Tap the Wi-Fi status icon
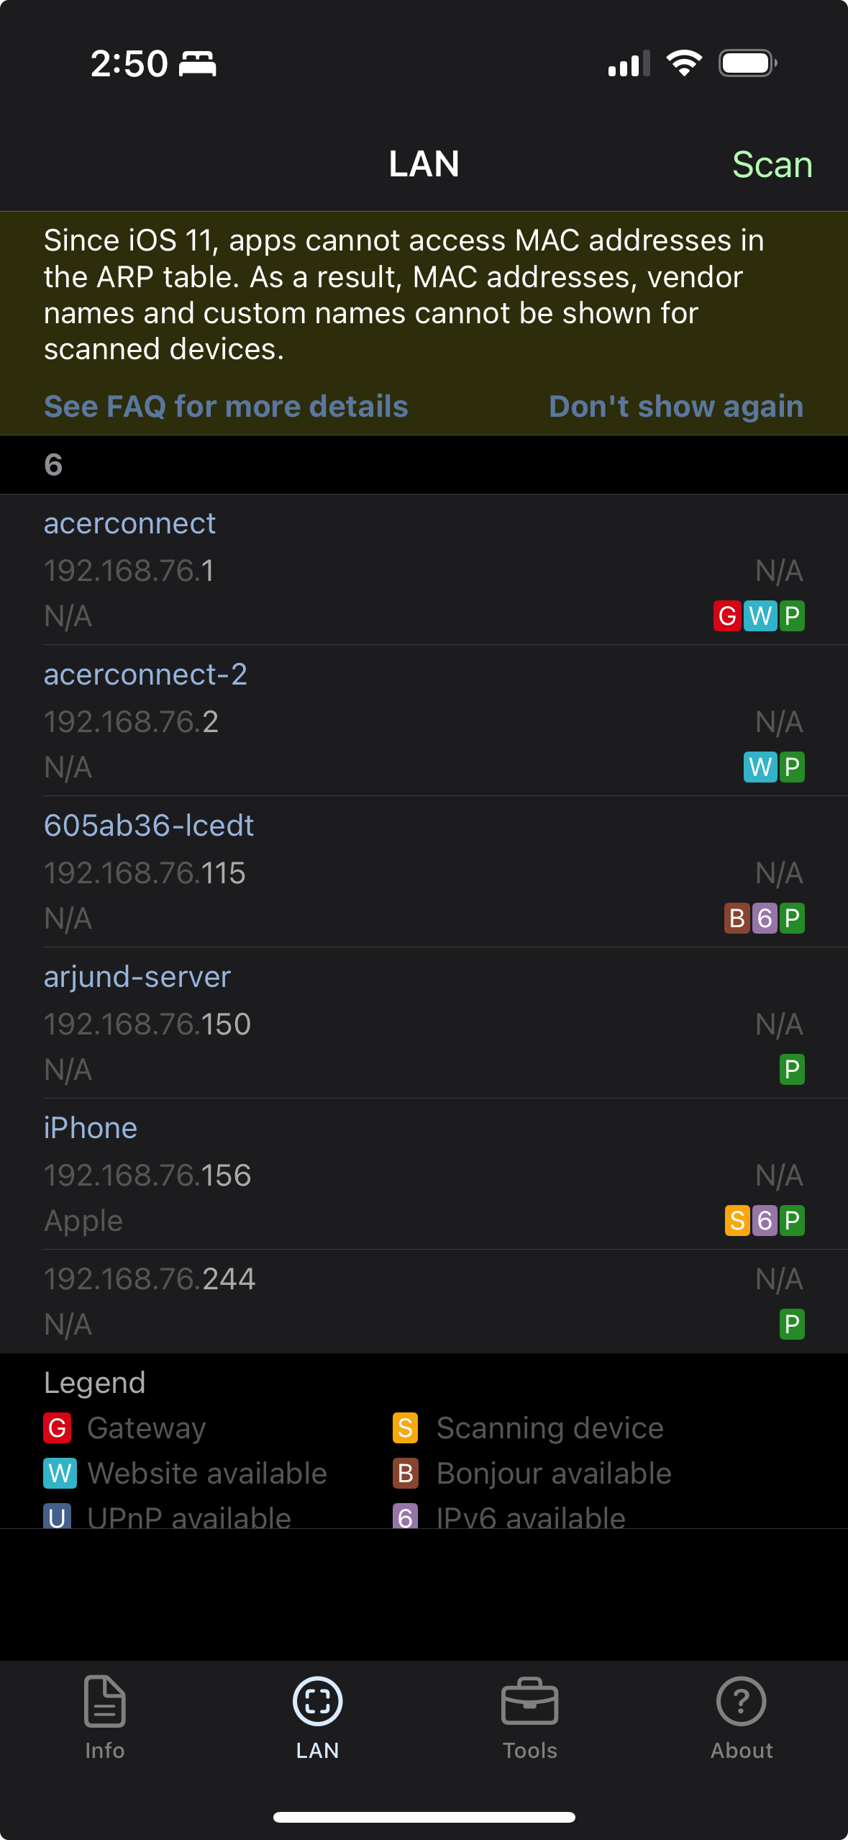 tap(683, 62)
